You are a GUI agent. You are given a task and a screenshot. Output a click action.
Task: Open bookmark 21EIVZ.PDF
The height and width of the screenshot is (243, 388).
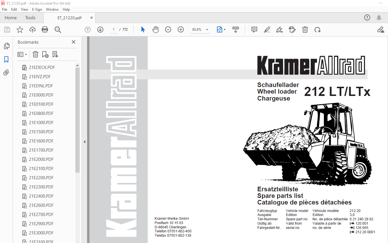(40, 77)
